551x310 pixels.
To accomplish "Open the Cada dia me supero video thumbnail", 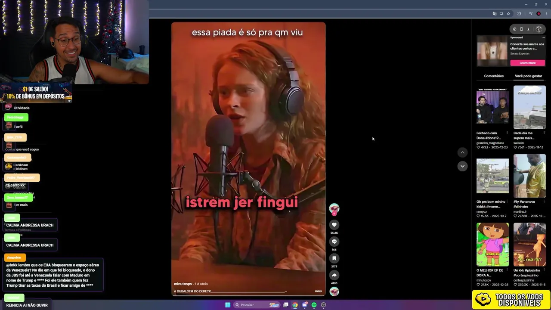I will [x=529, y=107].
